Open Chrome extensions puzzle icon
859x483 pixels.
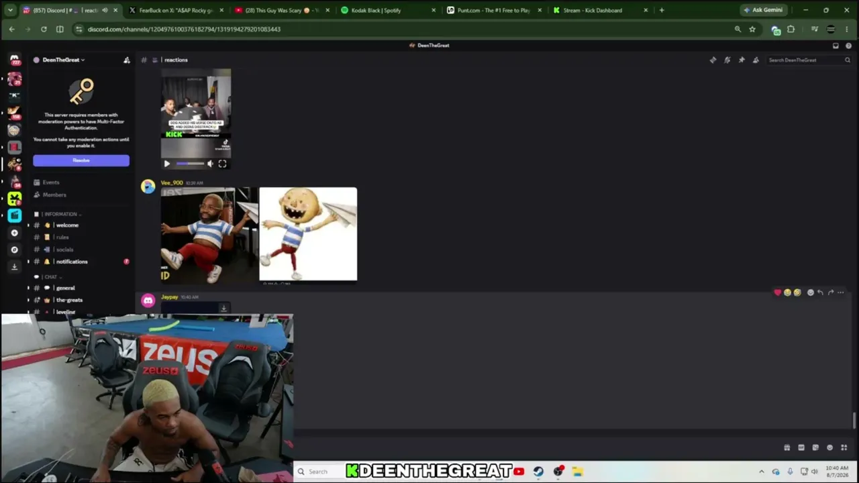click(x=791, y=29)
